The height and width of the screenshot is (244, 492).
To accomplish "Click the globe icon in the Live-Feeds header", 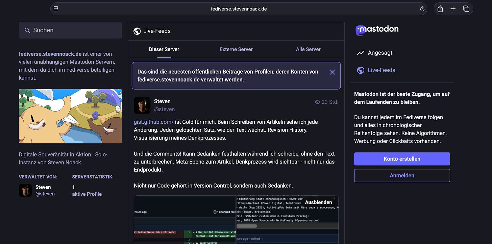I will tap(137, 31).
